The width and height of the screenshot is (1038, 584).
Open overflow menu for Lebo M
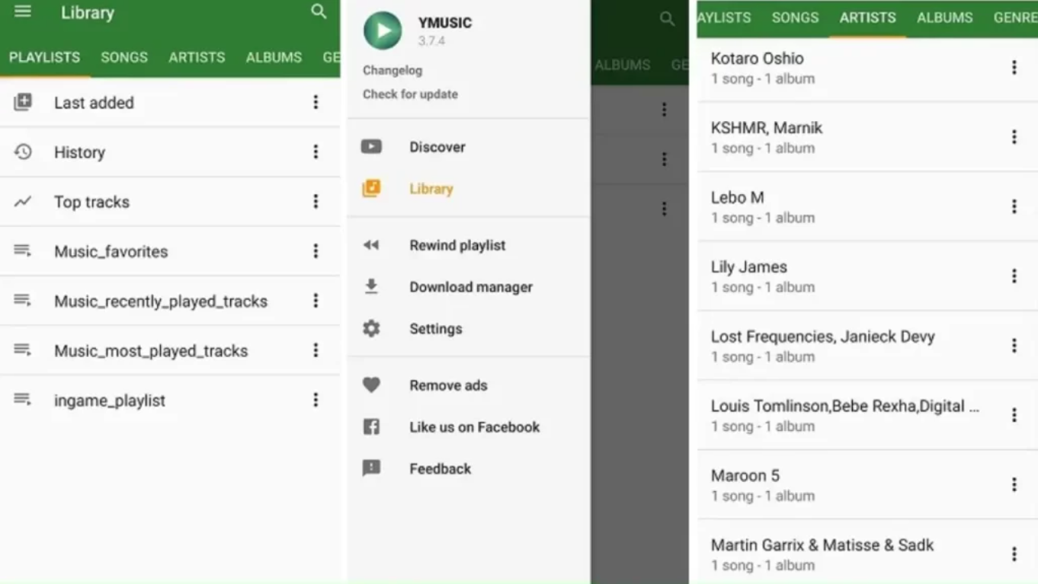(x=1014, y=206)
